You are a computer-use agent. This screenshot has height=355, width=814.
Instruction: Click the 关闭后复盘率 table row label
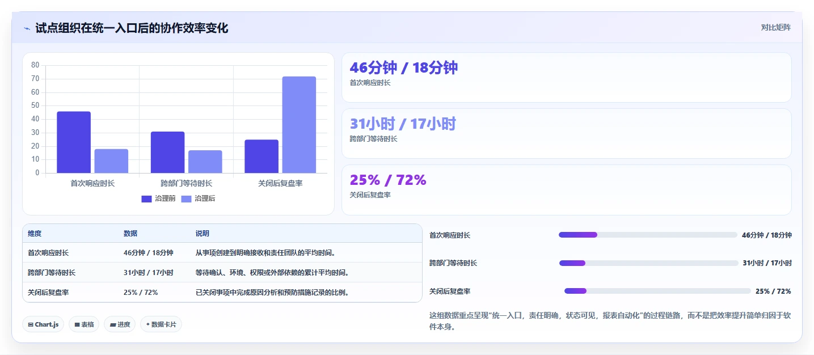(x=48, y=293)
